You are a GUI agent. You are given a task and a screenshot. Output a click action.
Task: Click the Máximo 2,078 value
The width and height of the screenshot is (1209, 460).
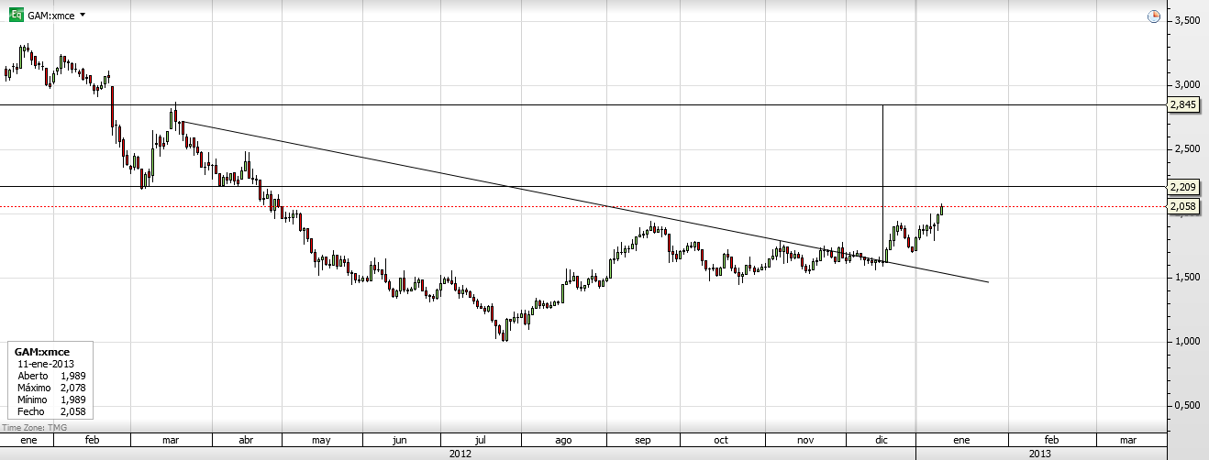click(73, 388)
